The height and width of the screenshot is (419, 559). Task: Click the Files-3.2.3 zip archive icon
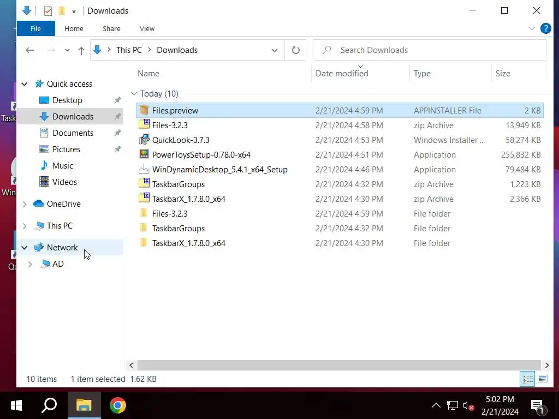144,125
